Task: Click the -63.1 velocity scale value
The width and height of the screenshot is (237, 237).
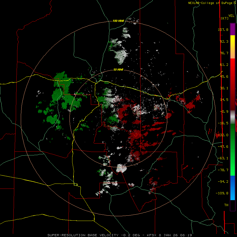Action: [x=223, y=158]
